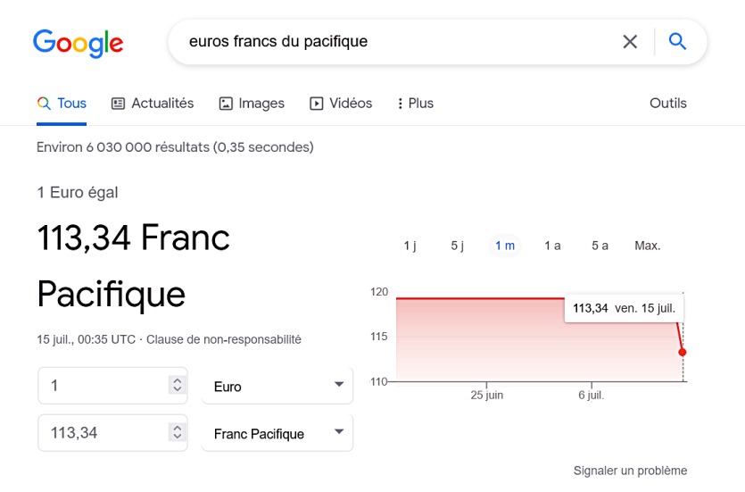Open the Plus menu
745x492 pixels.
coord(416,103)
